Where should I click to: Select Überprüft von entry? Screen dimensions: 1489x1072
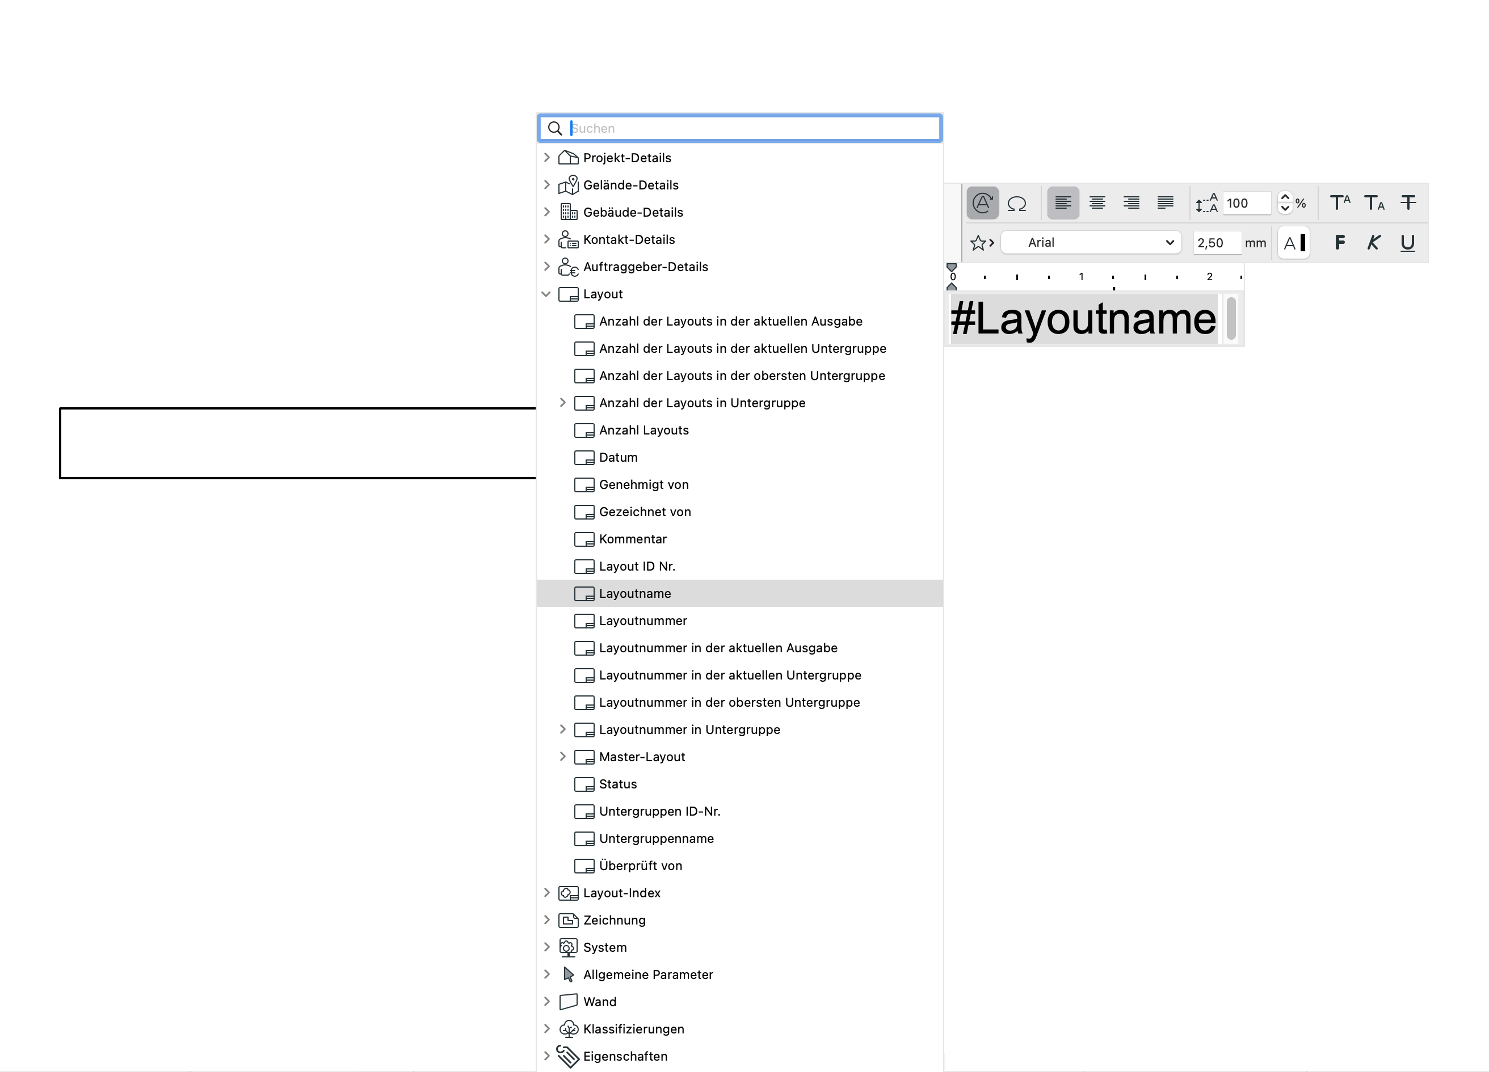click(641, 866)
